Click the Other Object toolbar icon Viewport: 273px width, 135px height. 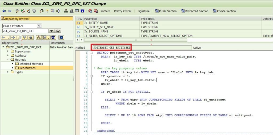28,11
